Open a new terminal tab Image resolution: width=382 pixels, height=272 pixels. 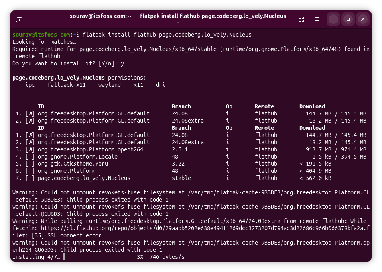19,19
